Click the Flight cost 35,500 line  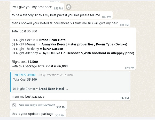[25, 62]
